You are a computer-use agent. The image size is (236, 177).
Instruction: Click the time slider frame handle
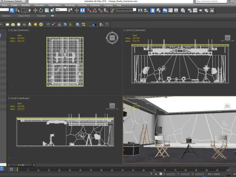21,165
